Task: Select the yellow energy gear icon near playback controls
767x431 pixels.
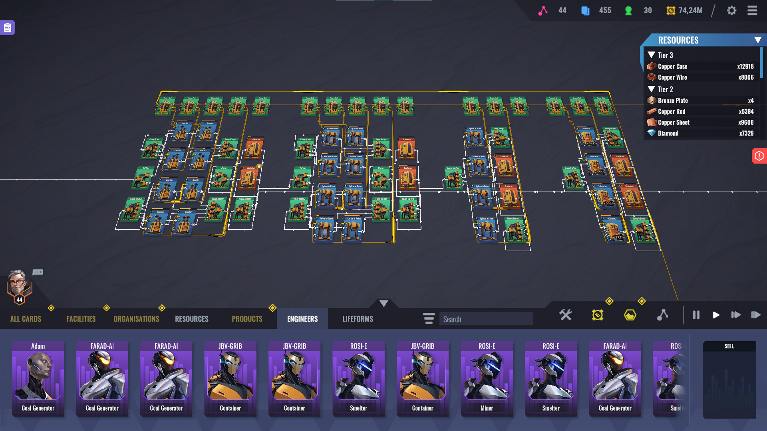Action: 597,315
